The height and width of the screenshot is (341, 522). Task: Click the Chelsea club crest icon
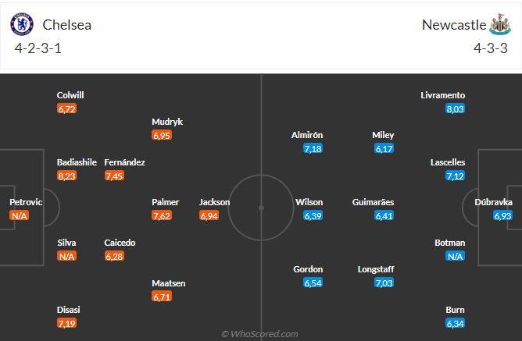click(22, 24)
